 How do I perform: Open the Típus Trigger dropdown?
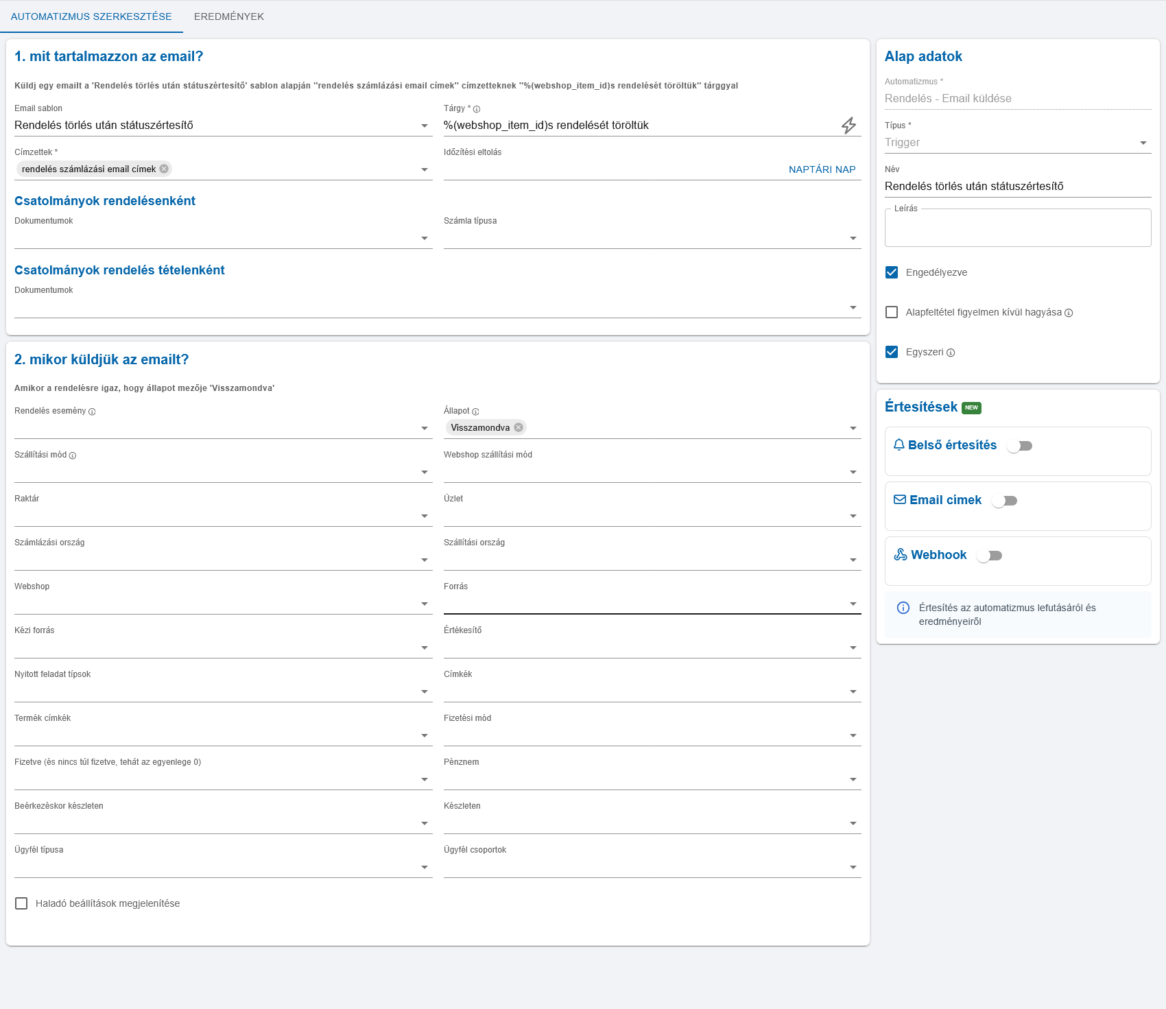(1018, 143)
